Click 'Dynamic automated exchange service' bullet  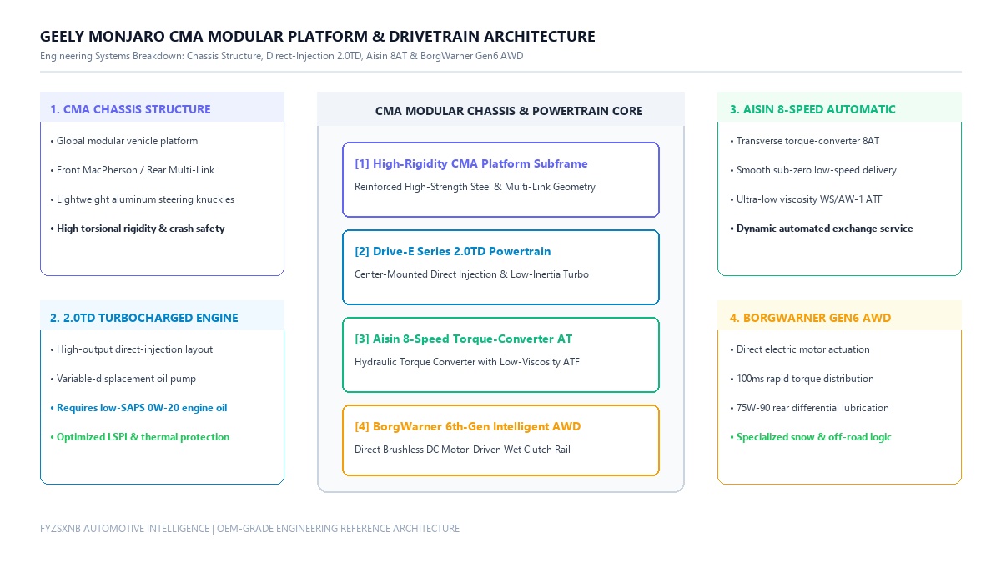[x=821, y=229]
